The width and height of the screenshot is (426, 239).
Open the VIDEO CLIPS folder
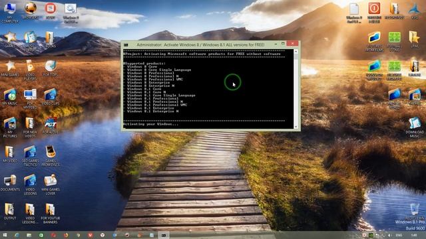tap(51, 97)
